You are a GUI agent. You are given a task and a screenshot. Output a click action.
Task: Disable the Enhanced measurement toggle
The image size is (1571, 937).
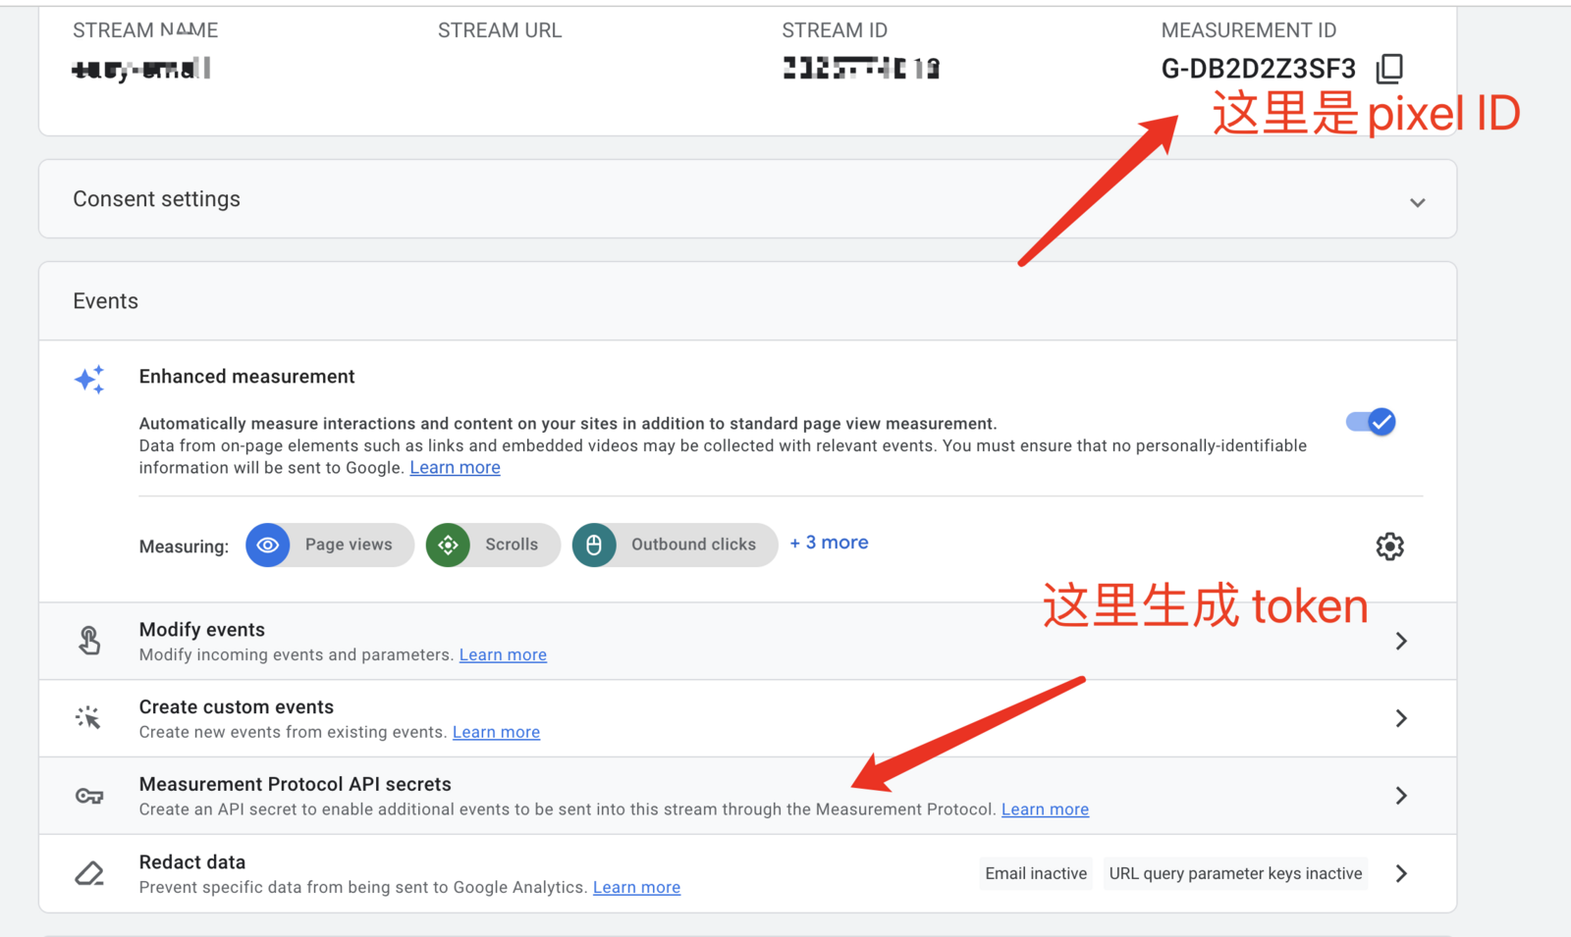tap(1371, 422)
